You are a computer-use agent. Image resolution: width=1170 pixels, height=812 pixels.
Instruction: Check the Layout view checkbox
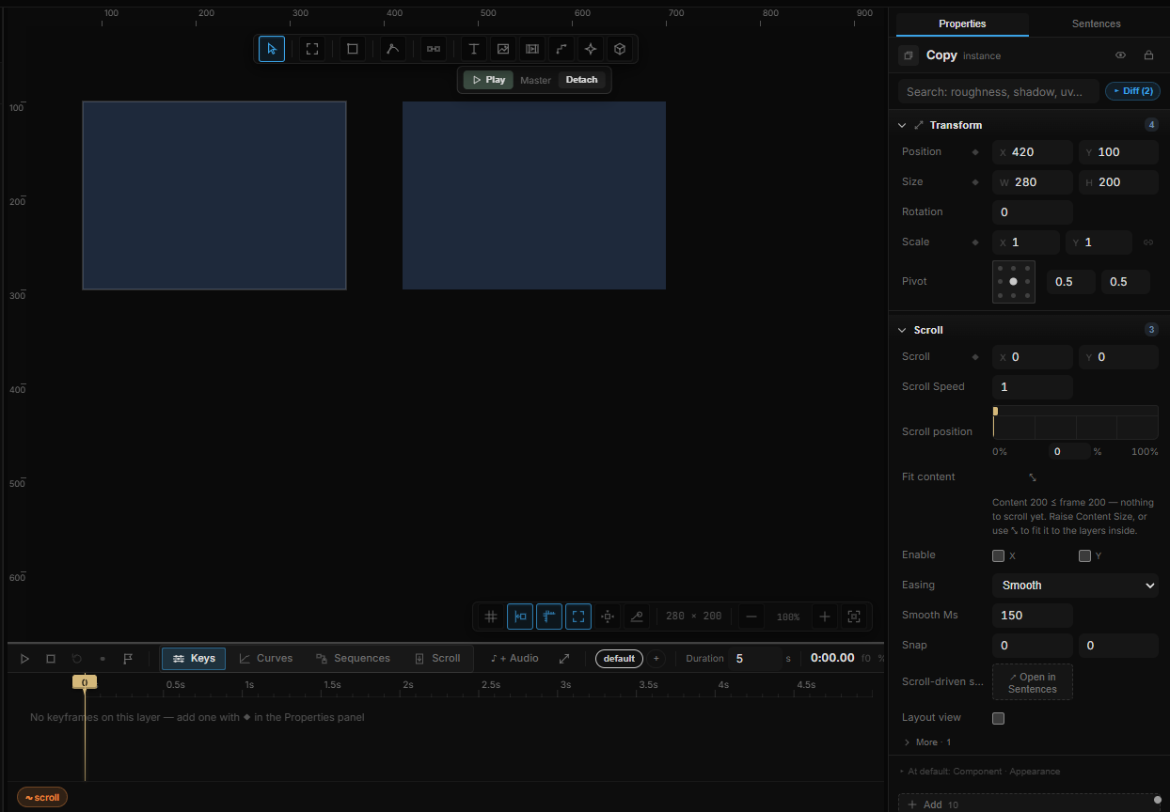coord(998,718)
